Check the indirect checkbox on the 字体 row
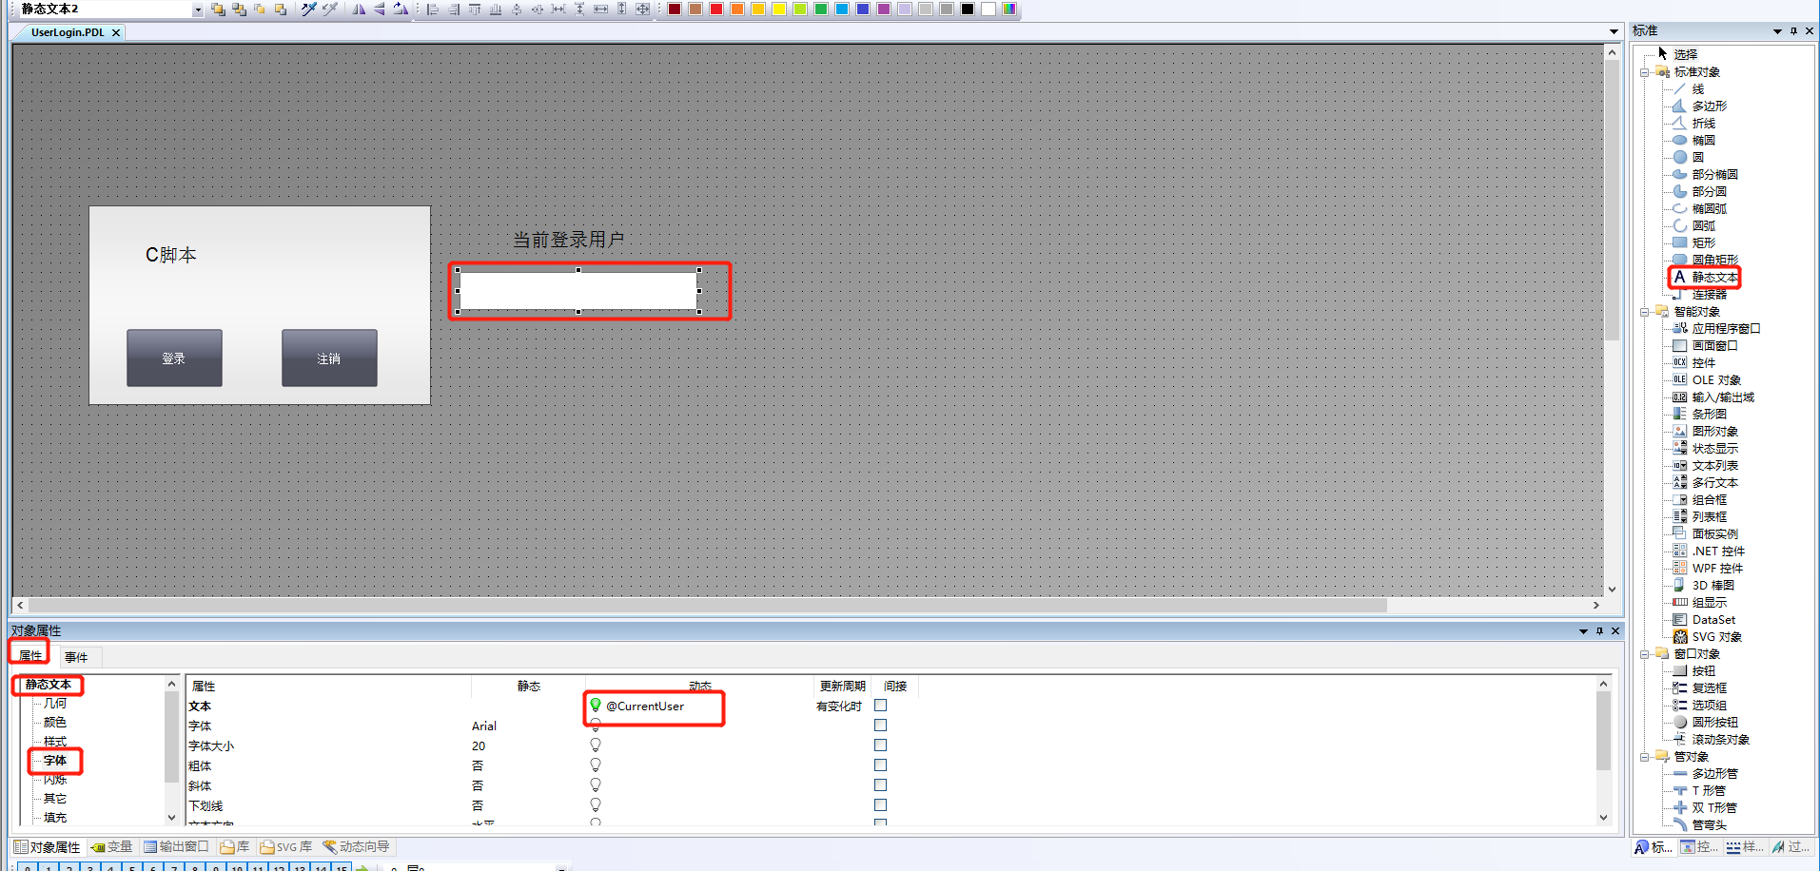This screenshot has height=871, width=1820. (880, 726)
